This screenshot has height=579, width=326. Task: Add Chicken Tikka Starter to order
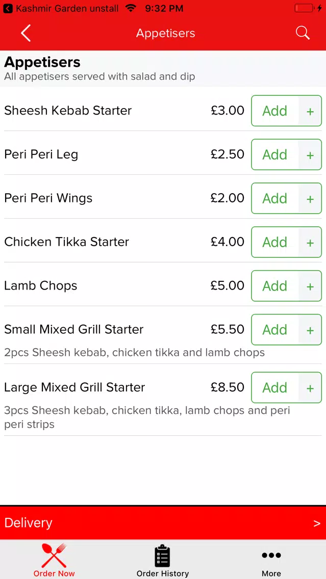tap(275, 243)
